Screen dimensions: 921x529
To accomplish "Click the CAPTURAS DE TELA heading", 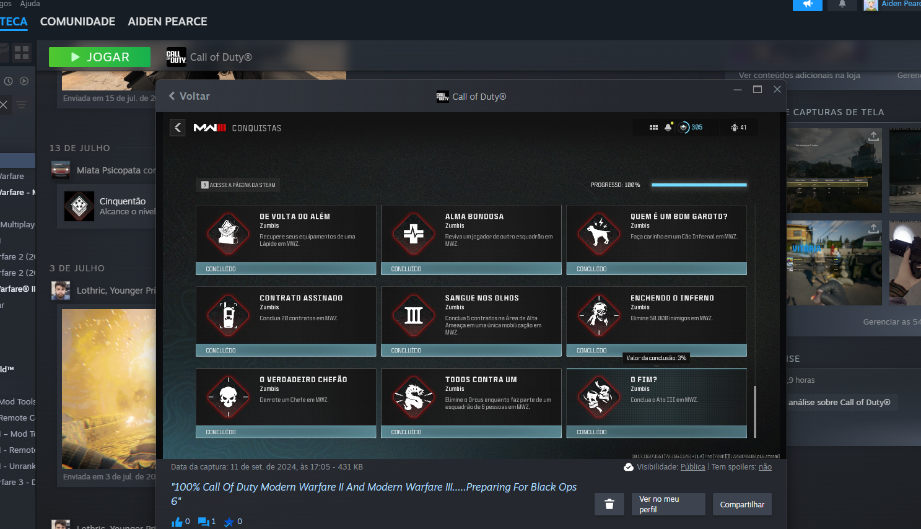I will [x=836, y=112].
